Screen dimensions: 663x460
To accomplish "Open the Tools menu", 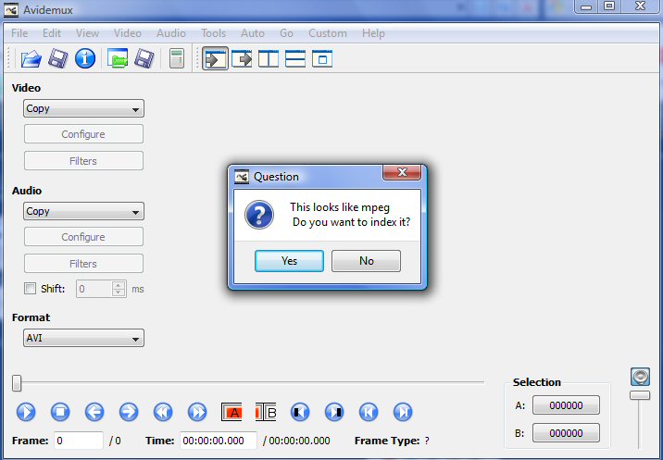I will pos(213,33).
